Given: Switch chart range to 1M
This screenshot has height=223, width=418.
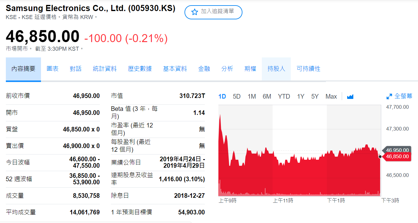Looking at the screenshot, I should (x=252, y=96).
